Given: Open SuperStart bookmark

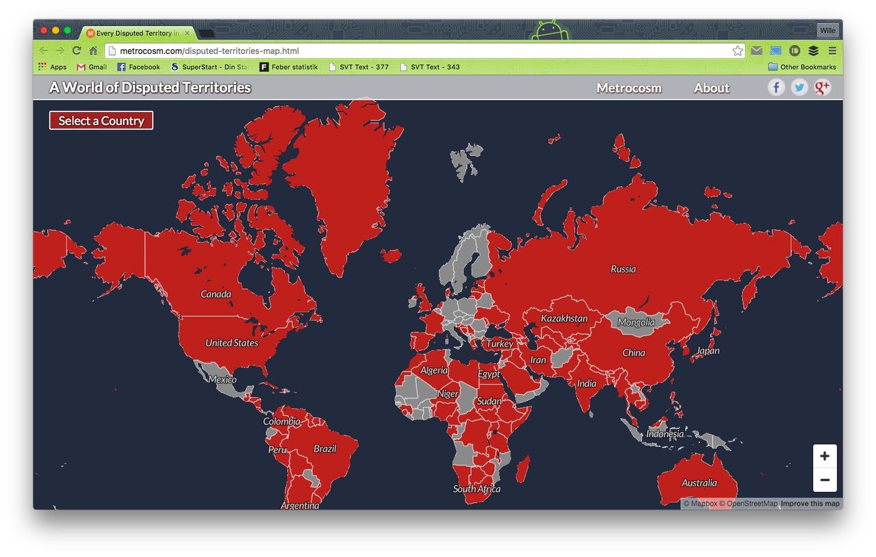Looking at the screenshot, I should [x=209, y=67].
